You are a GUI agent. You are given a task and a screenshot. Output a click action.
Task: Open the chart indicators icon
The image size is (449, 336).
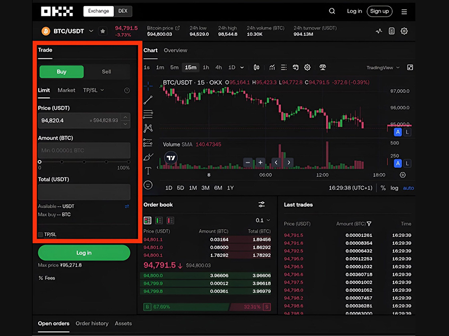tap(272, 67)
